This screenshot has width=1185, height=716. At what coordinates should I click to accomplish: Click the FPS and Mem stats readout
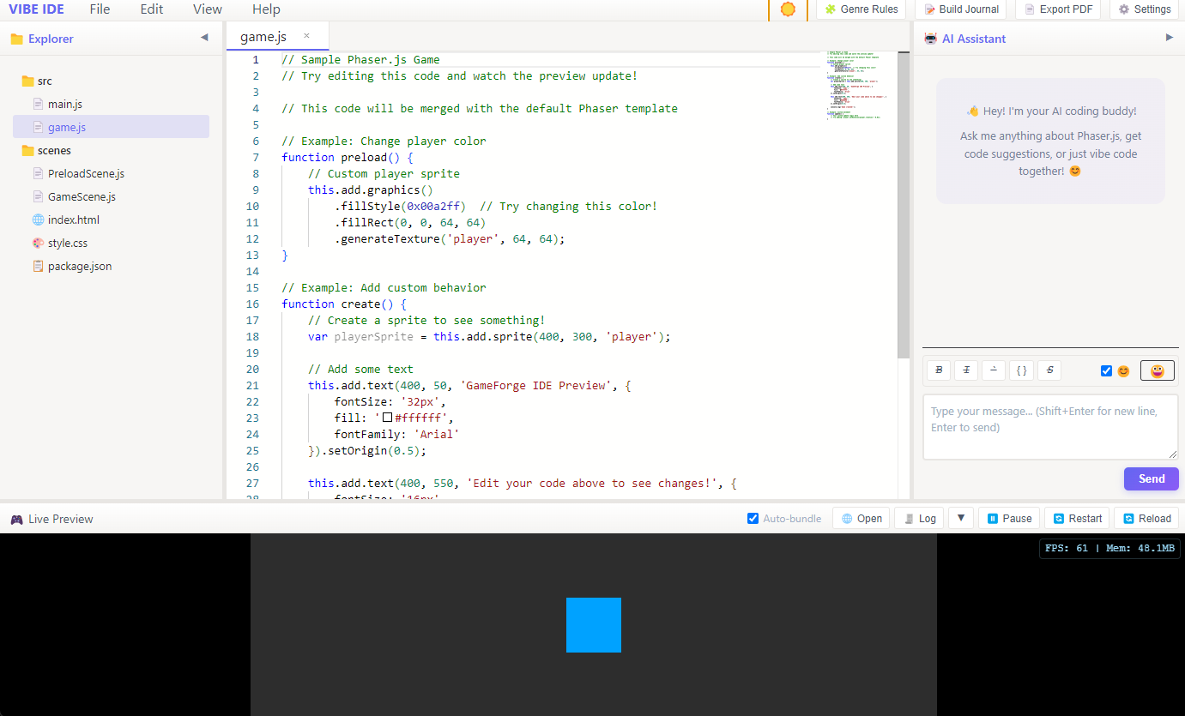pyautogui.click(x=1109, y=548)
